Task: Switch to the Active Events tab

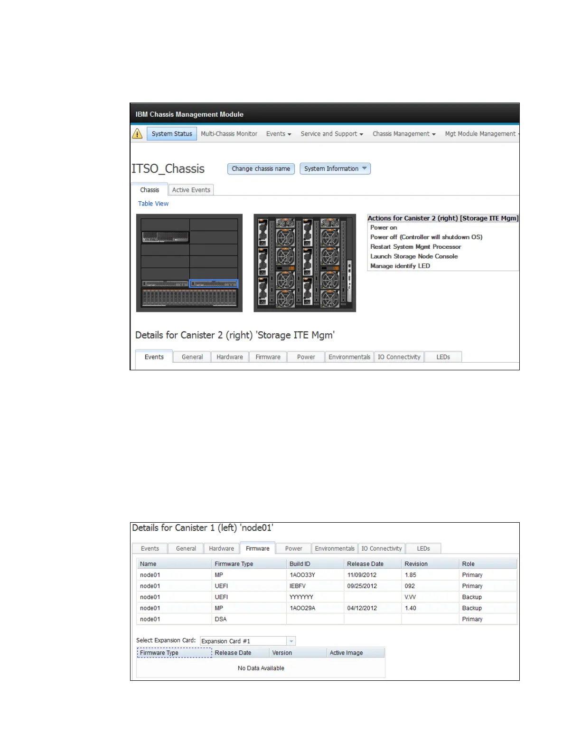Action: coord(191,190)
